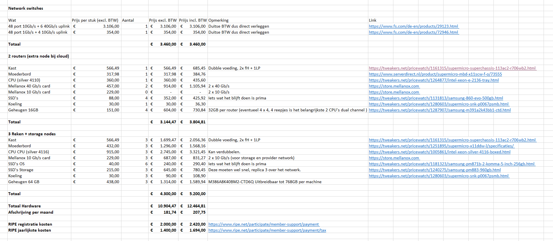The width and height of the screenshot is (553, 241).
Task: Select the "3 Reken + storage nodes" heading
Action: pos(32,134)
